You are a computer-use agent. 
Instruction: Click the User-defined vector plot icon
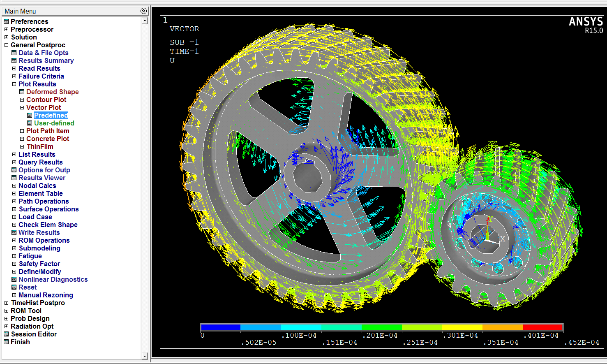click(30, 123)
